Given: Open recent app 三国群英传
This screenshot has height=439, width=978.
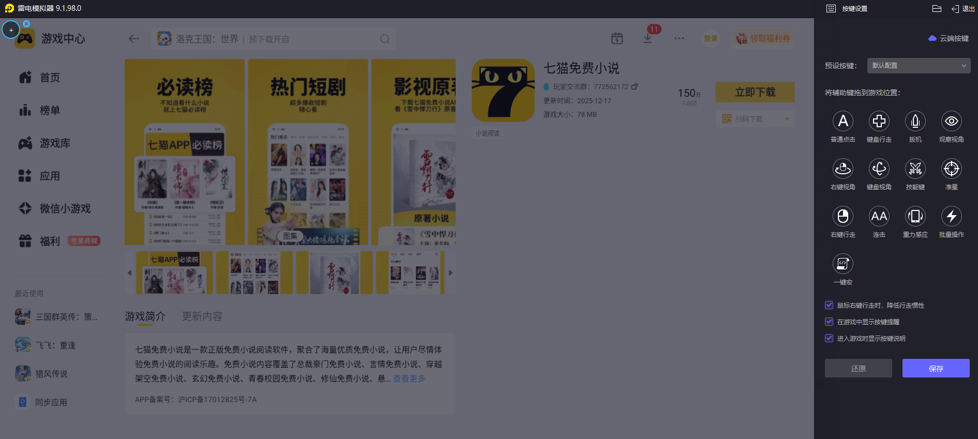Looking at the screenshot, I should pos(56,316).
